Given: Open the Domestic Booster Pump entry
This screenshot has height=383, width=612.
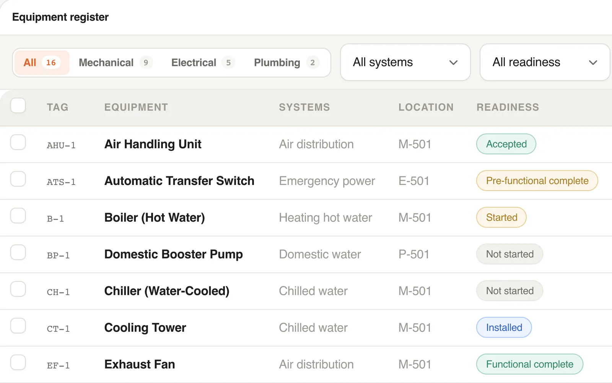Looking at the screenshot, I should pyautogui.click(x=174, y=254).
